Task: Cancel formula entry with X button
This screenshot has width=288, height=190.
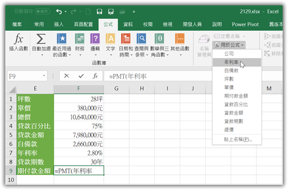Action: point(67,76)
